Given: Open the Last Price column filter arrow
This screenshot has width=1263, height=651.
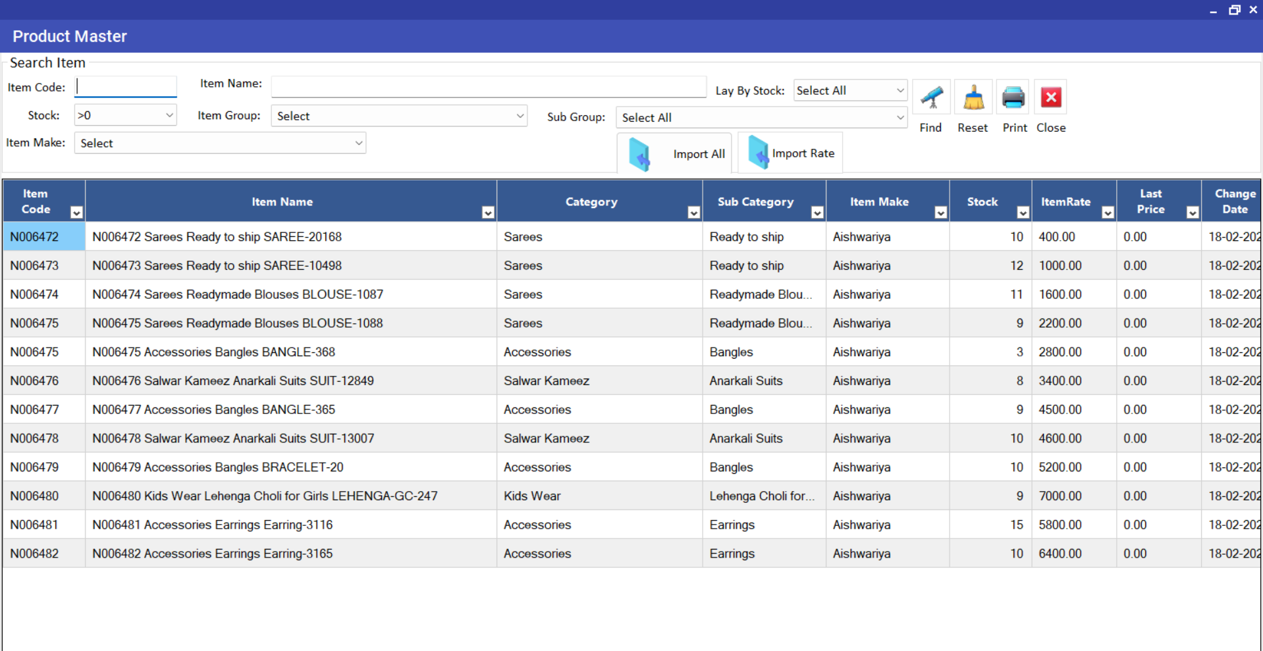Looking at the screenshot, I should 1193,212.
